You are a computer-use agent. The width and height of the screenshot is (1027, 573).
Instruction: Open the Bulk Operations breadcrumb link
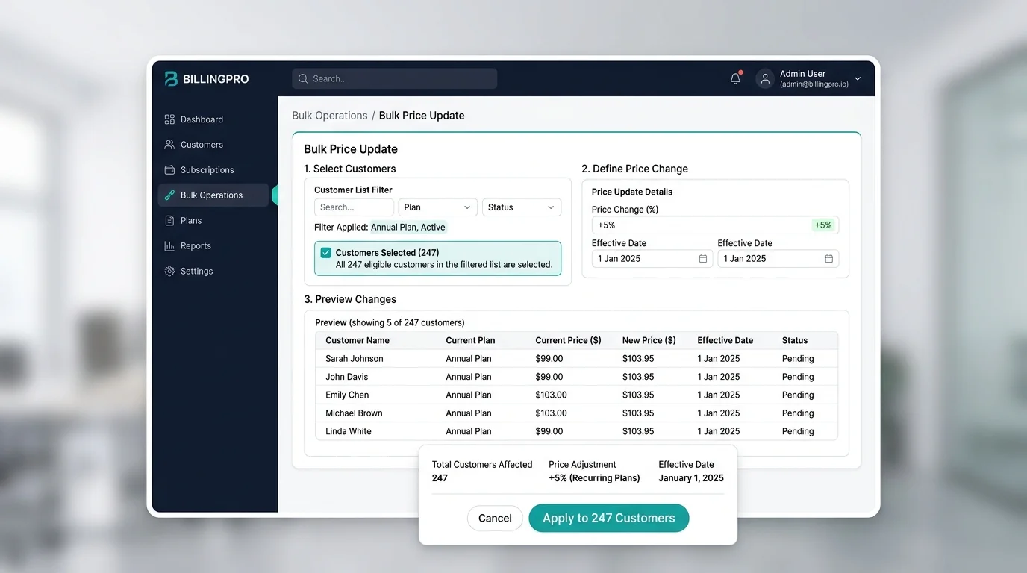pyautogui.click(x=330, y=115)
